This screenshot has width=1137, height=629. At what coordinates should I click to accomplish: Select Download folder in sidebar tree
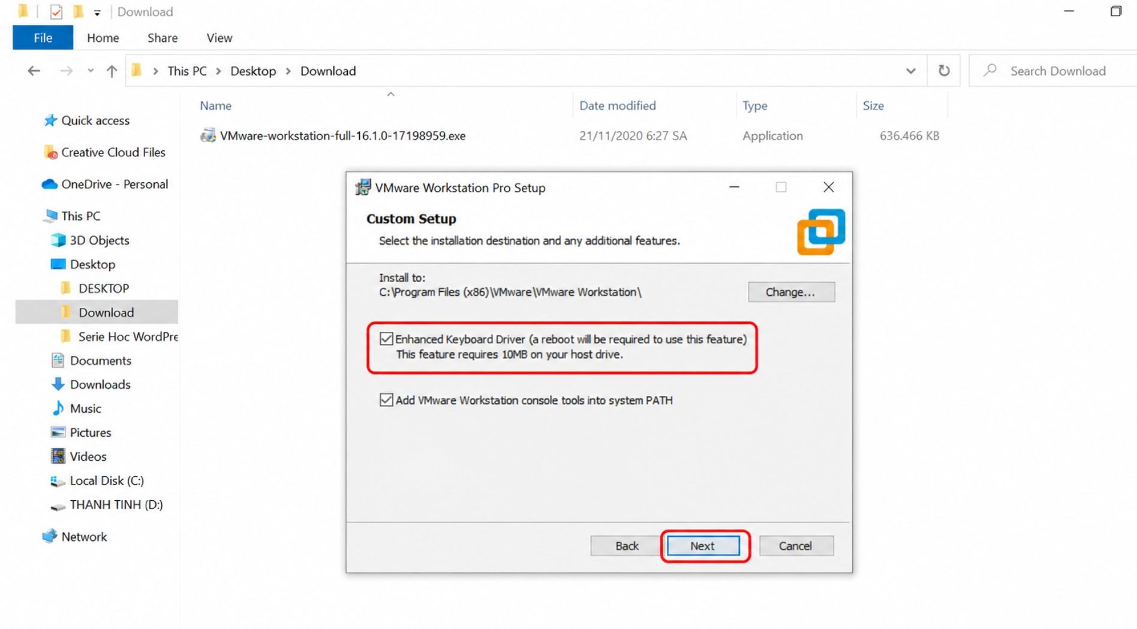pos(97,312)
